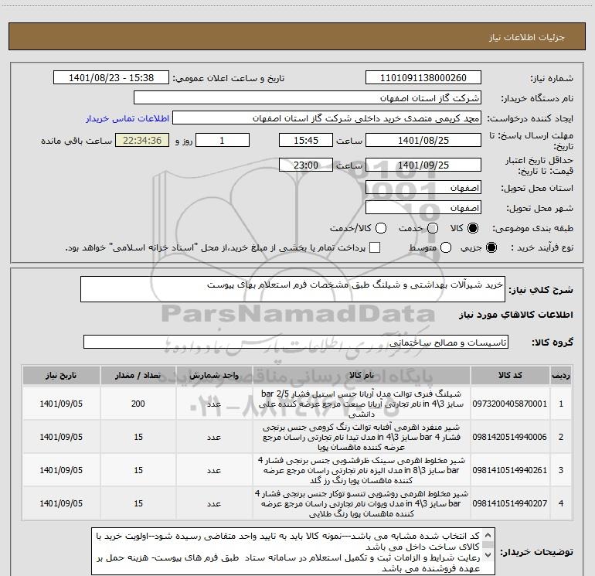Click goods group field تاسیسات و مصالح ساختمانی

[x=296, y=342]
